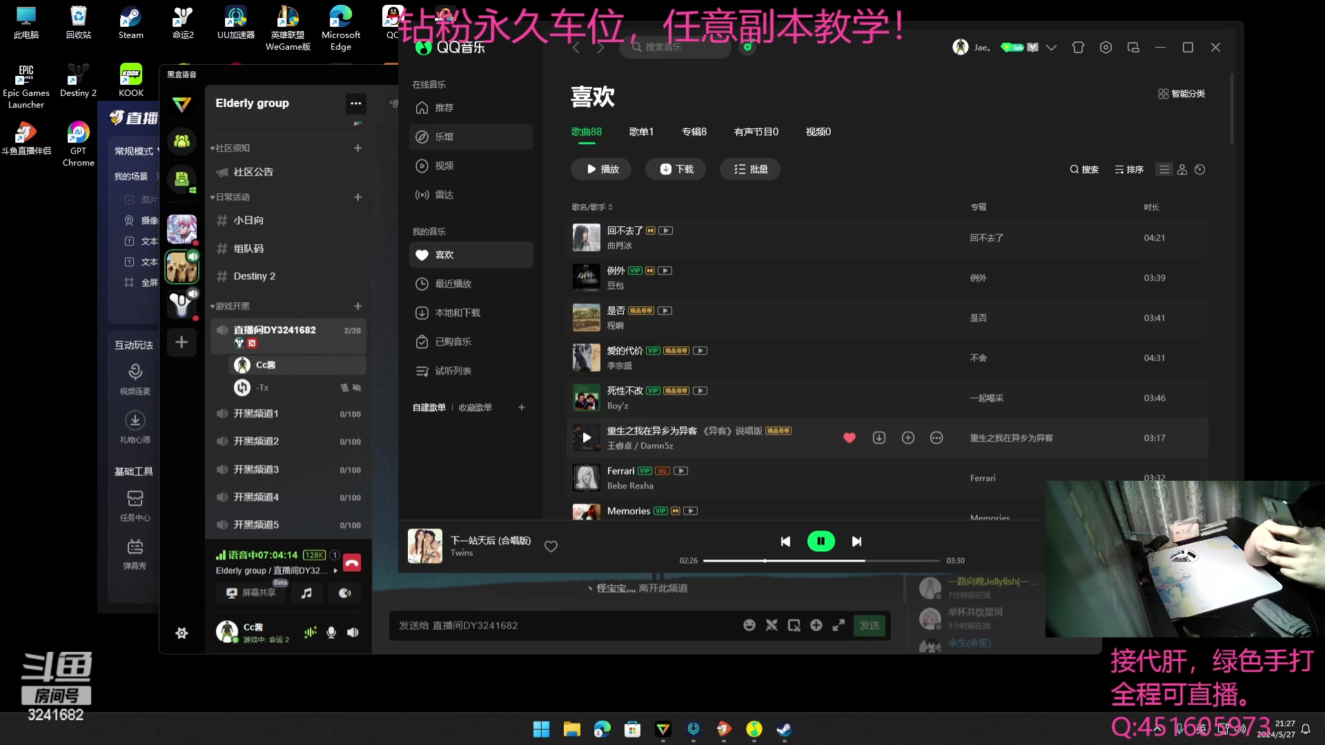Image resolution: width=1325 pixels, height=745 pixels.
Task: Play the hovered song 重生之我在异乡为异客
Action: pos(587,437)
